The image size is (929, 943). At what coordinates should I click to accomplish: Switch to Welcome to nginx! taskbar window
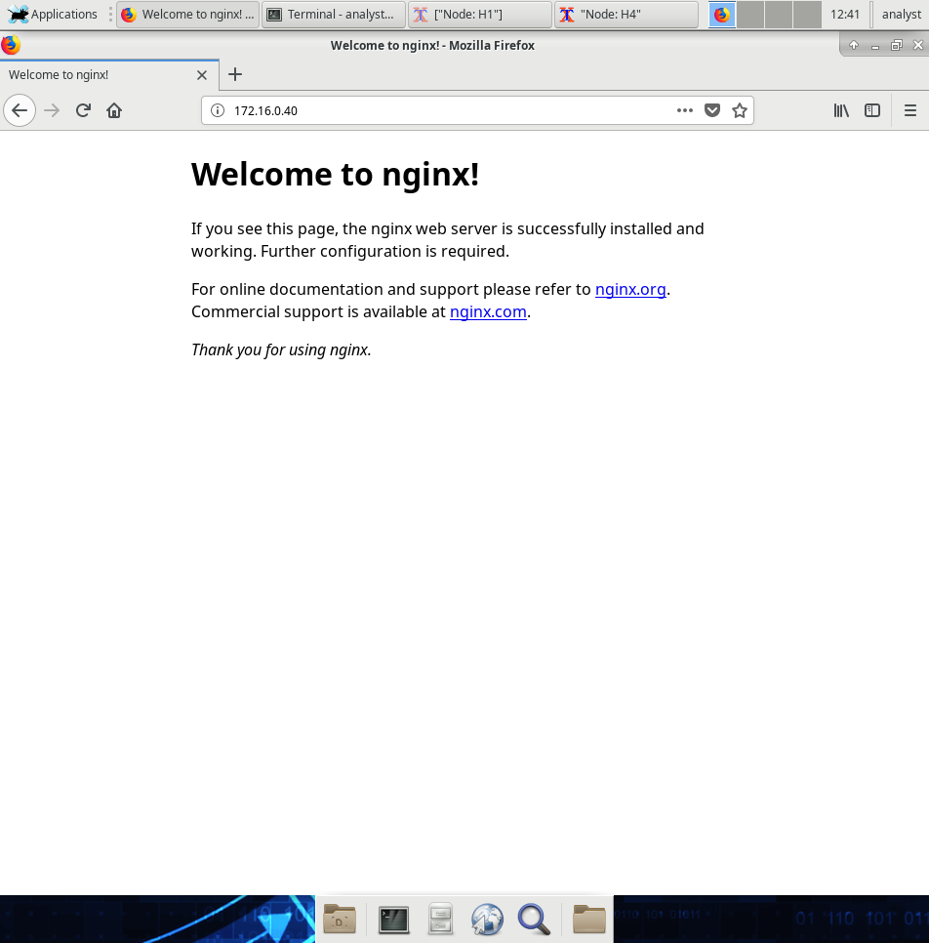point(187,14)
